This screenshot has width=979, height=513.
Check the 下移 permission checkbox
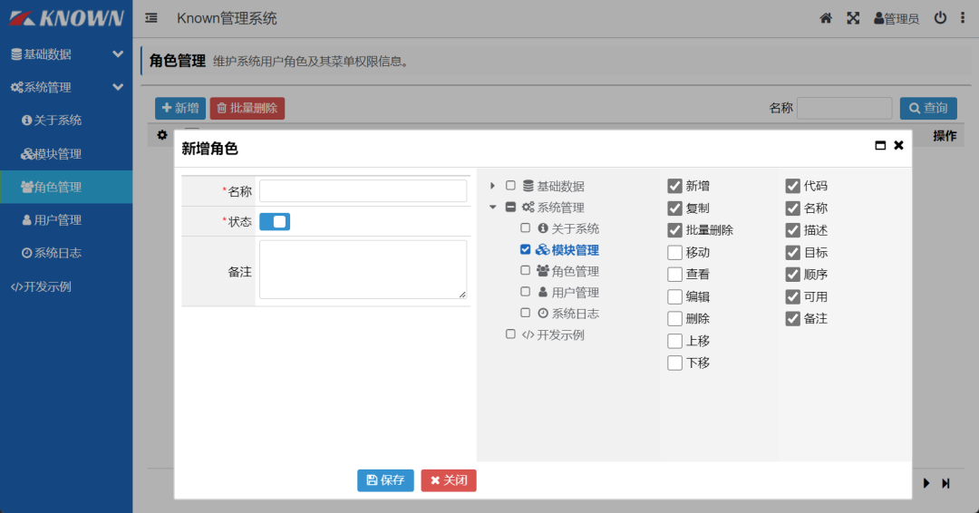click(674, 363)
